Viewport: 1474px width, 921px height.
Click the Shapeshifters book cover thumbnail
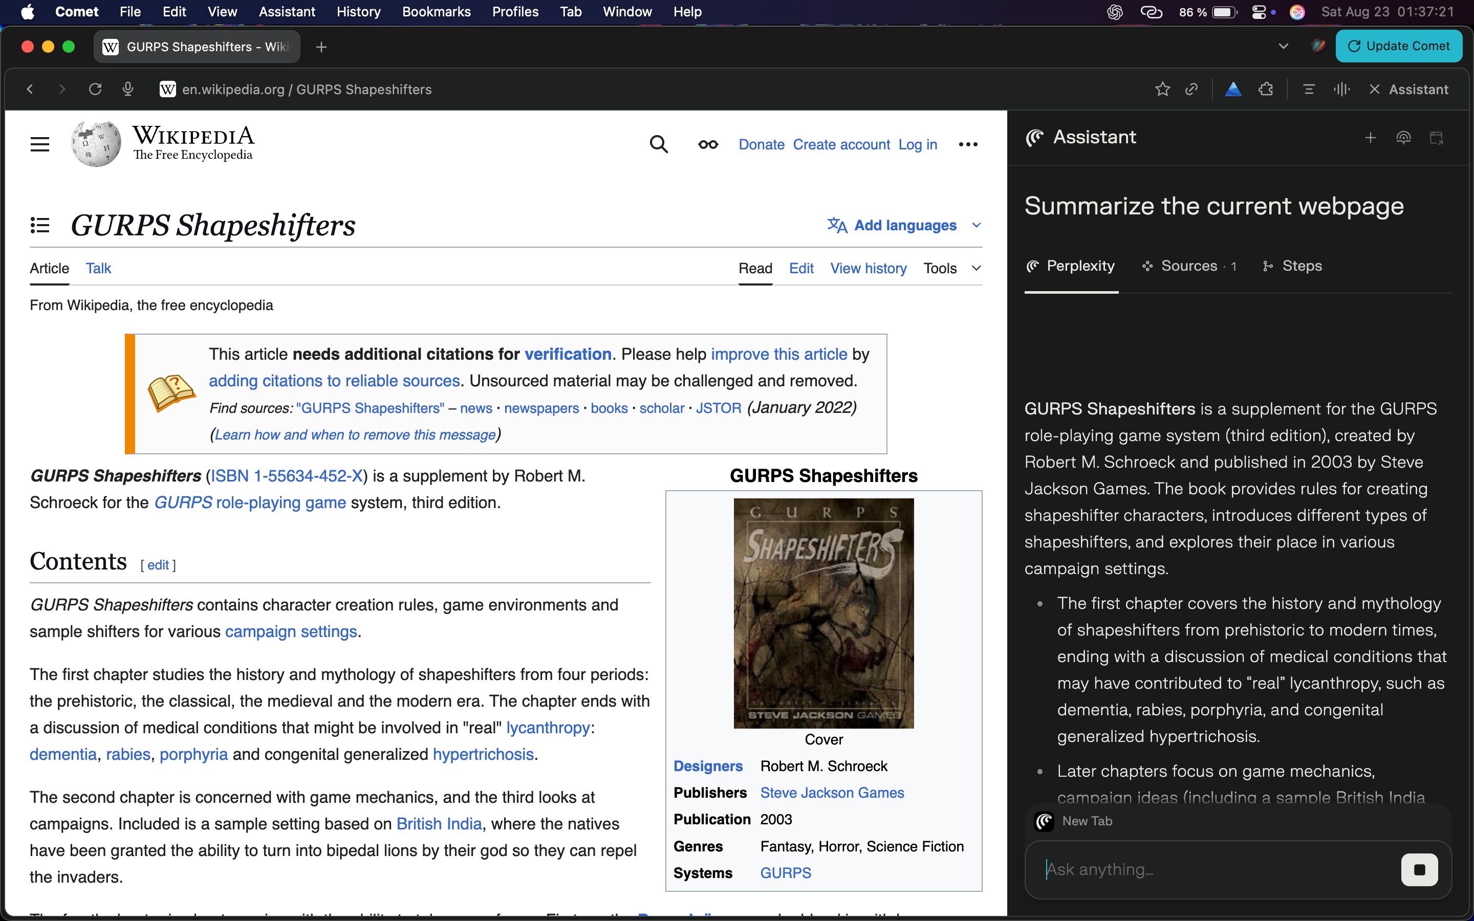823,613
